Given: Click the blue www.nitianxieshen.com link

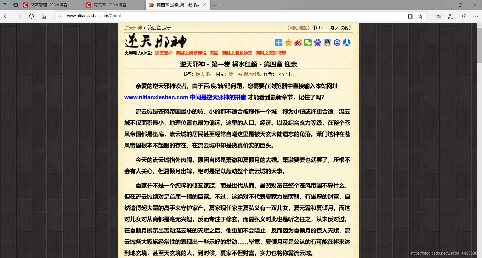Looking at the screenshot, I should (156, 97).
